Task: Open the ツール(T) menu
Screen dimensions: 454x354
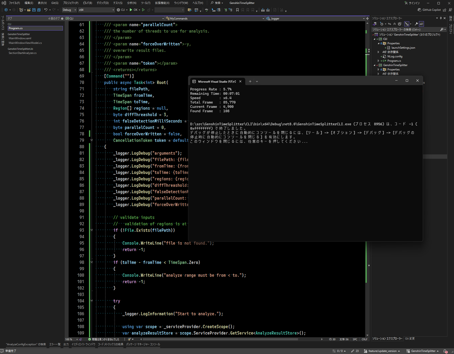Action: 146,3
